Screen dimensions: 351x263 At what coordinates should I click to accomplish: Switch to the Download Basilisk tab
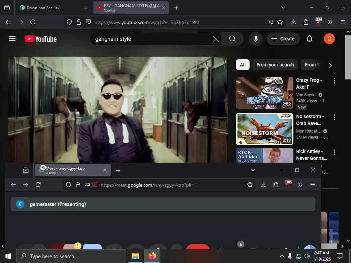[54, 8]
